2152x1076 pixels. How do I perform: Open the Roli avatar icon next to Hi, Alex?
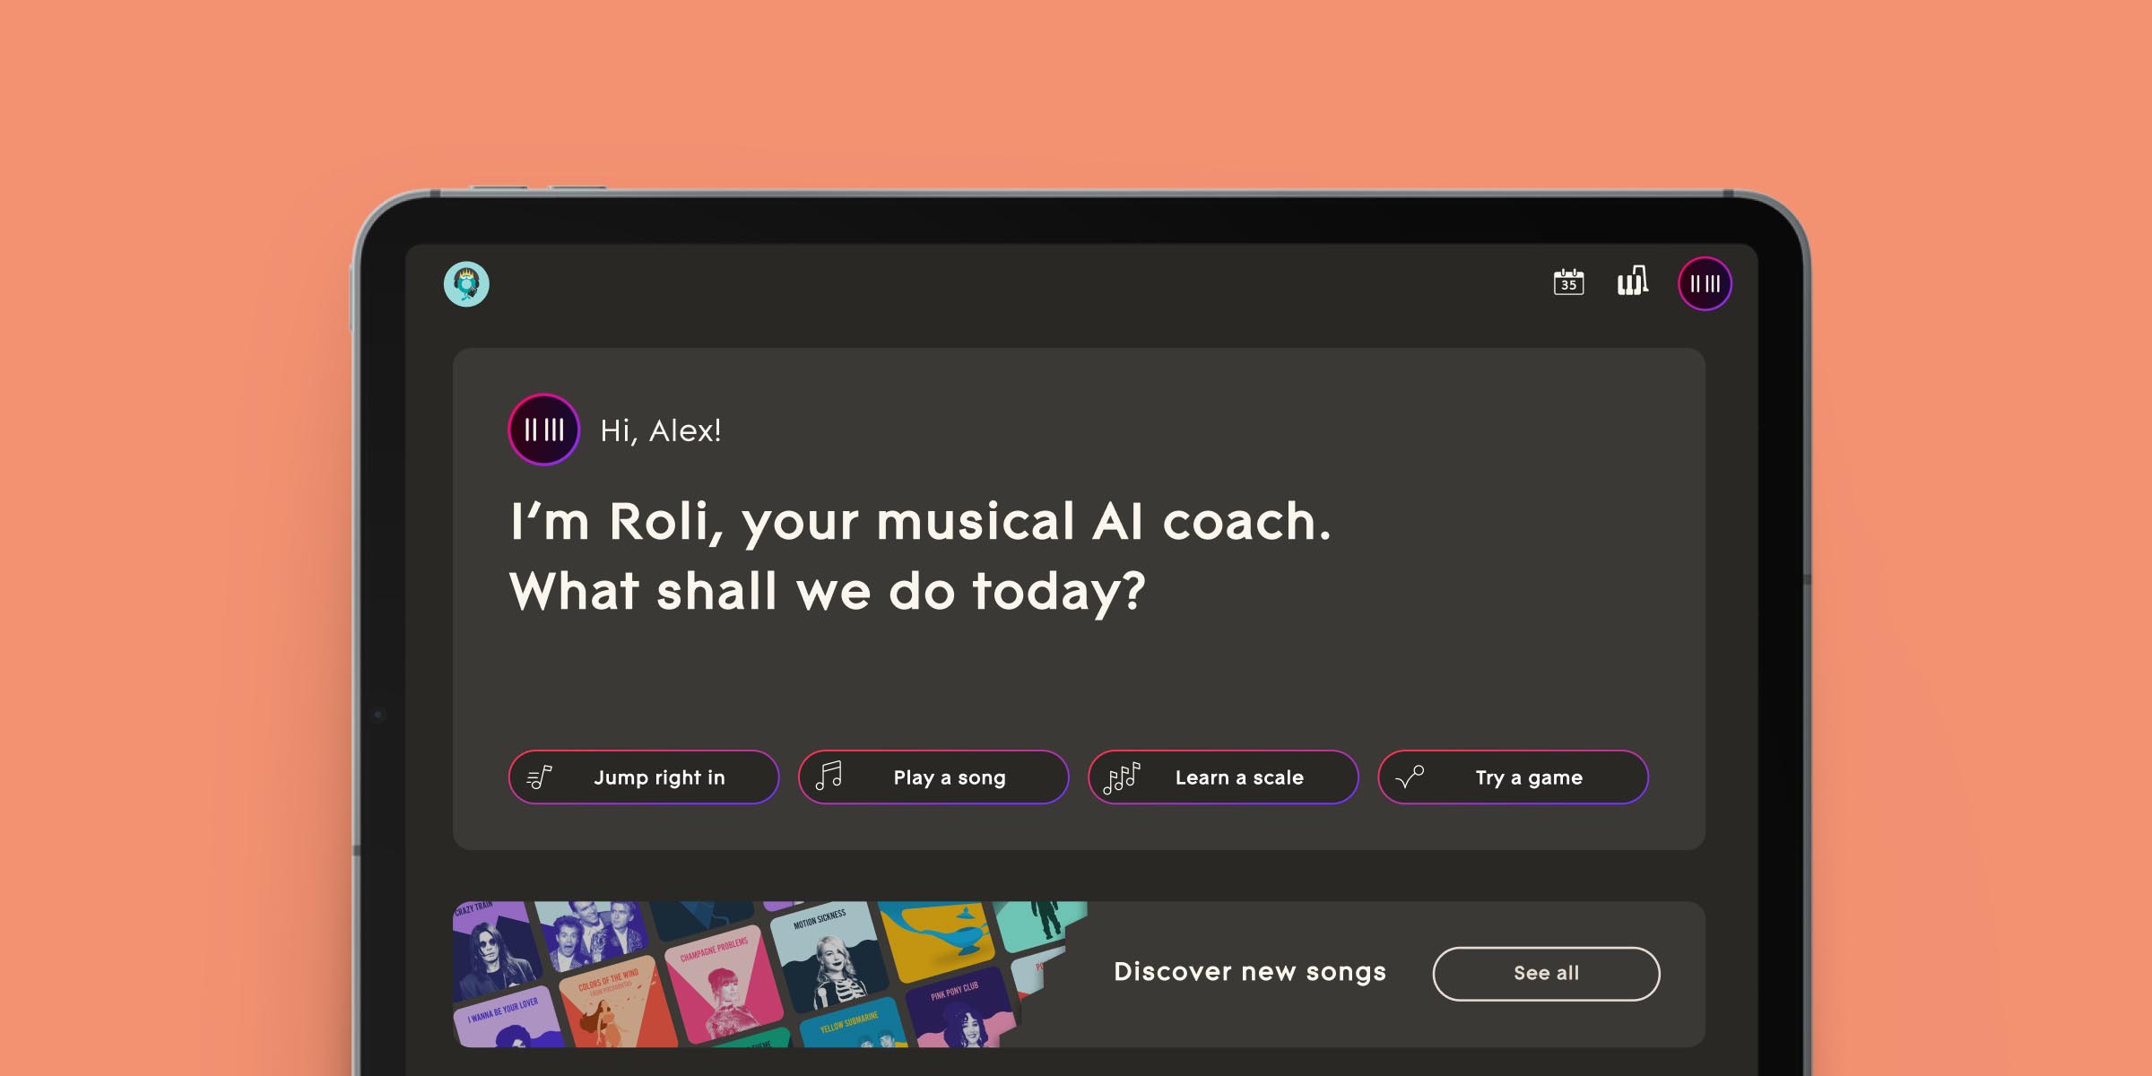(542, 430)
